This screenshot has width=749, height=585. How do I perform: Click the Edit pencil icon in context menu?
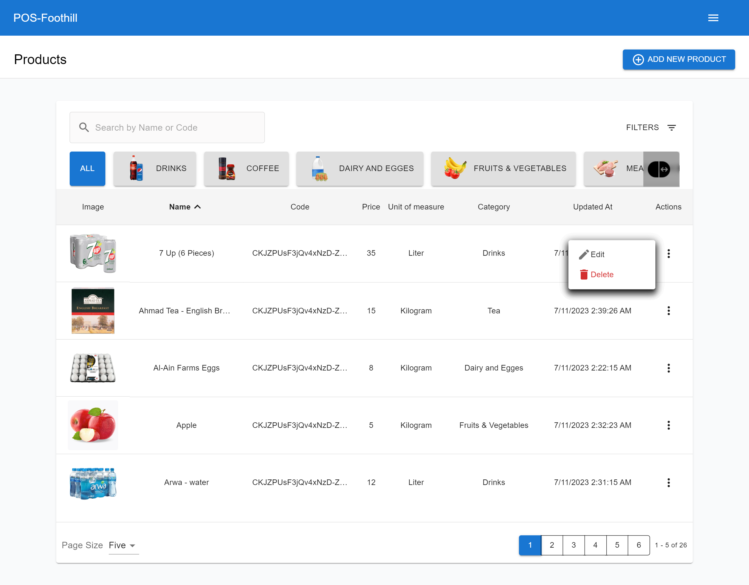[583, 254]
